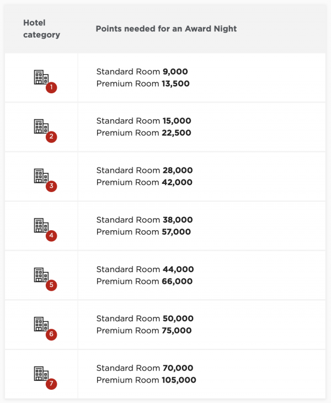Viewport: 331px width, 403px height.
Task: Click "Points needed for an Award Night" header
Action: pos(166,29)
